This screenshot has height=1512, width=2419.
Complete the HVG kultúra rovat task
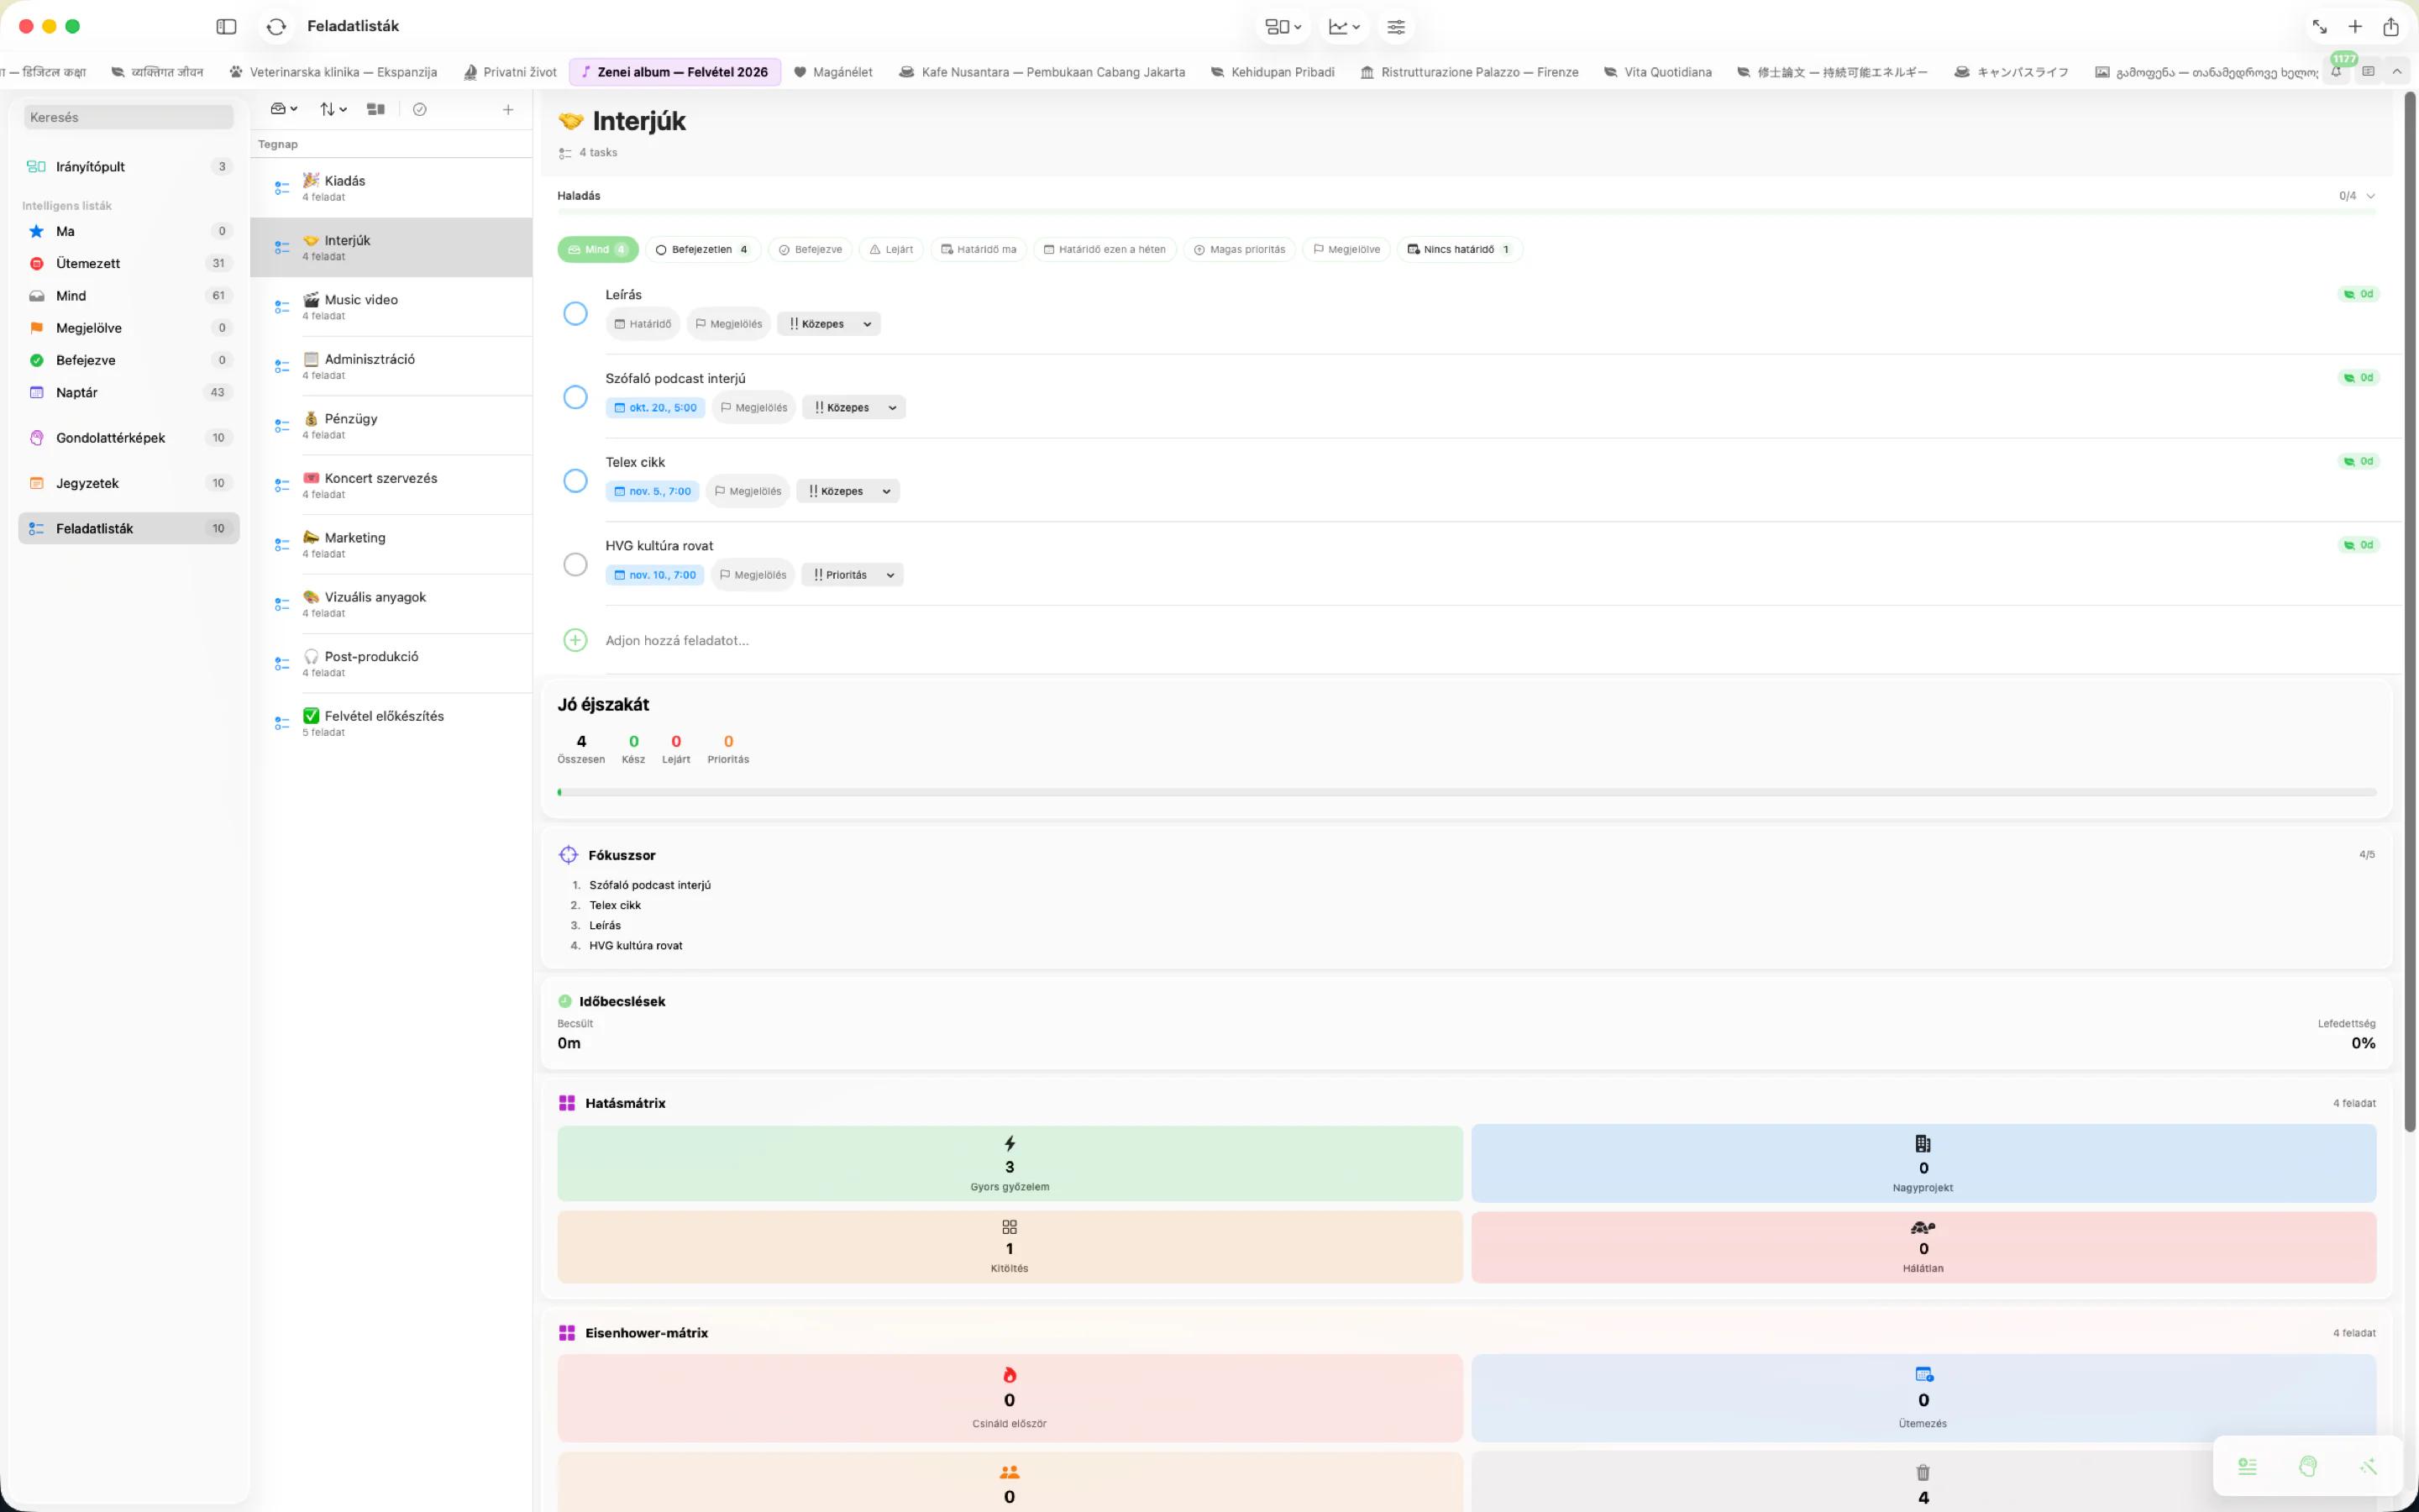click(x=575, y=565)
